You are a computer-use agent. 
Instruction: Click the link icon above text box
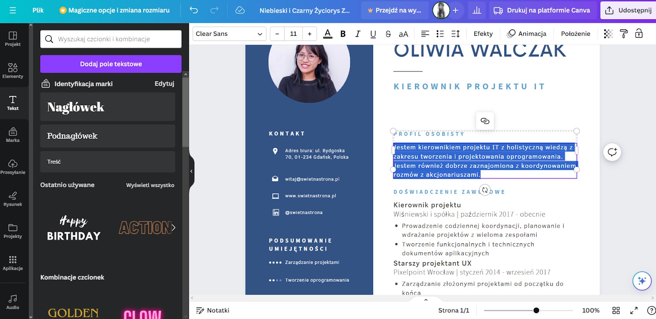pos(485,121)
